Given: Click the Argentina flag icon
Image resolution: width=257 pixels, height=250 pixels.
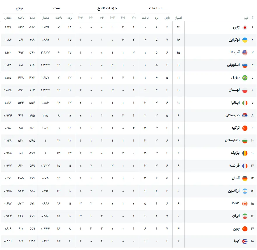Looking at the screenshot, I should point(245,191).
